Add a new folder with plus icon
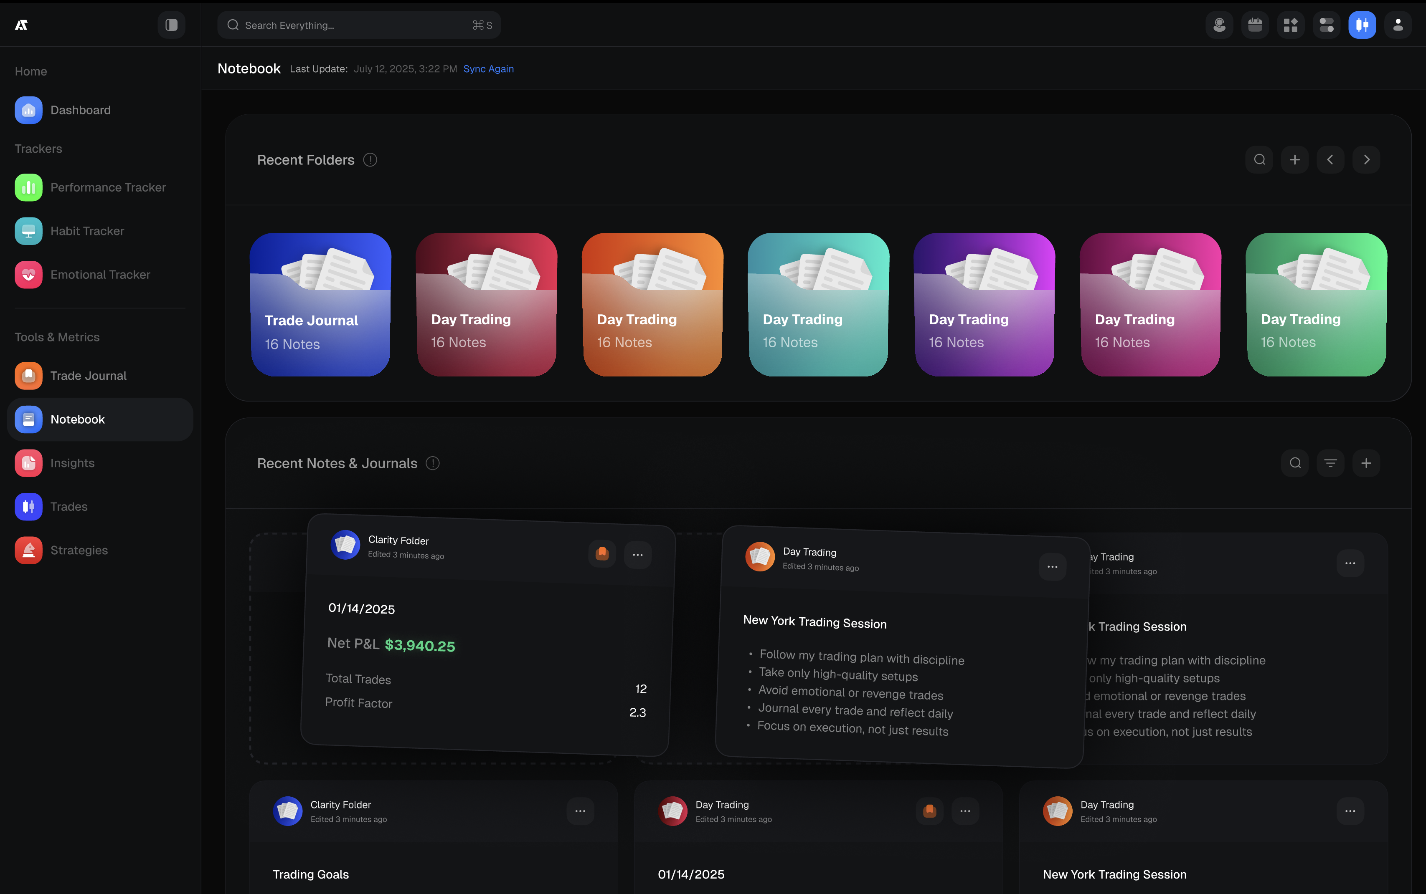 pos(1295,159)
